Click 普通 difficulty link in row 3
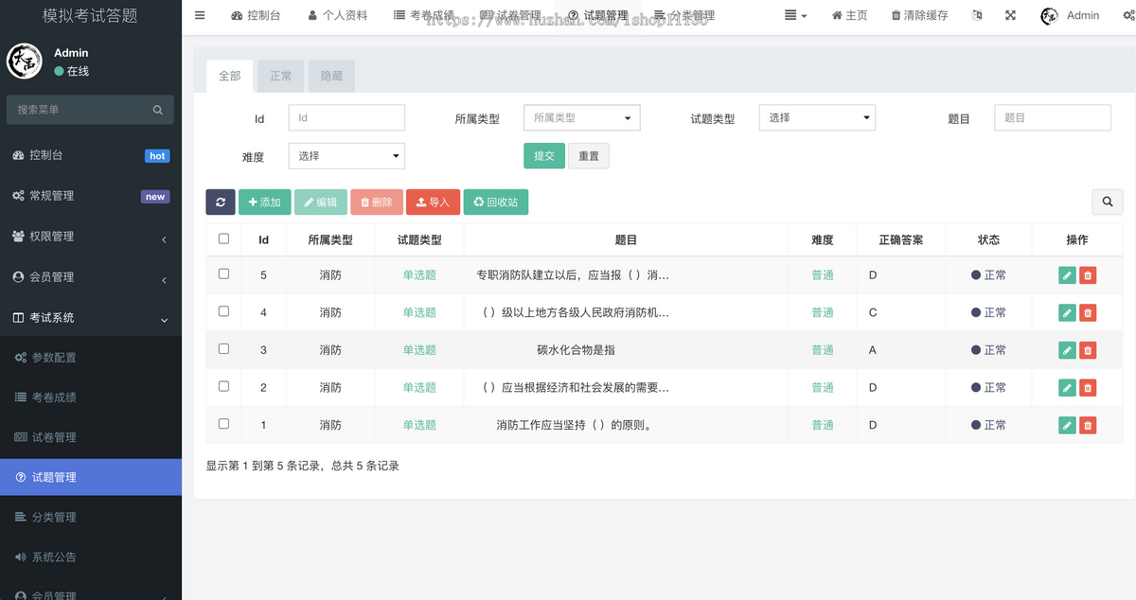Image resolution: width=1136 pixels, height=600 pixels. (x=823, y=350)
